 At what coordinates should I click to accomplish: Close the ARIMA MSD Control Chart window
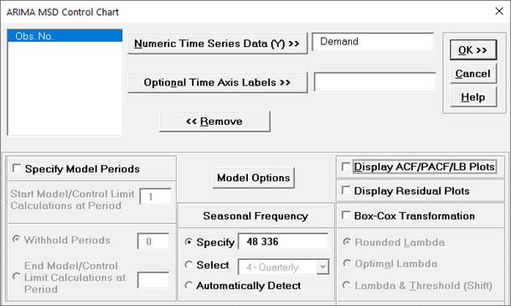[x=499, y=11]
